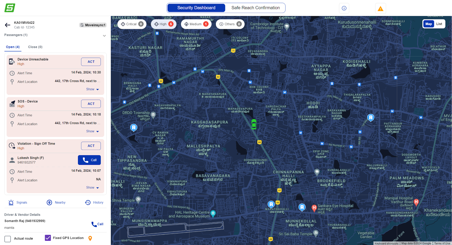Uncheck Fixed GPS Location checkbox
Image resolution: width=452 pixels, height=245 pixels.
(x=48, y=238)
